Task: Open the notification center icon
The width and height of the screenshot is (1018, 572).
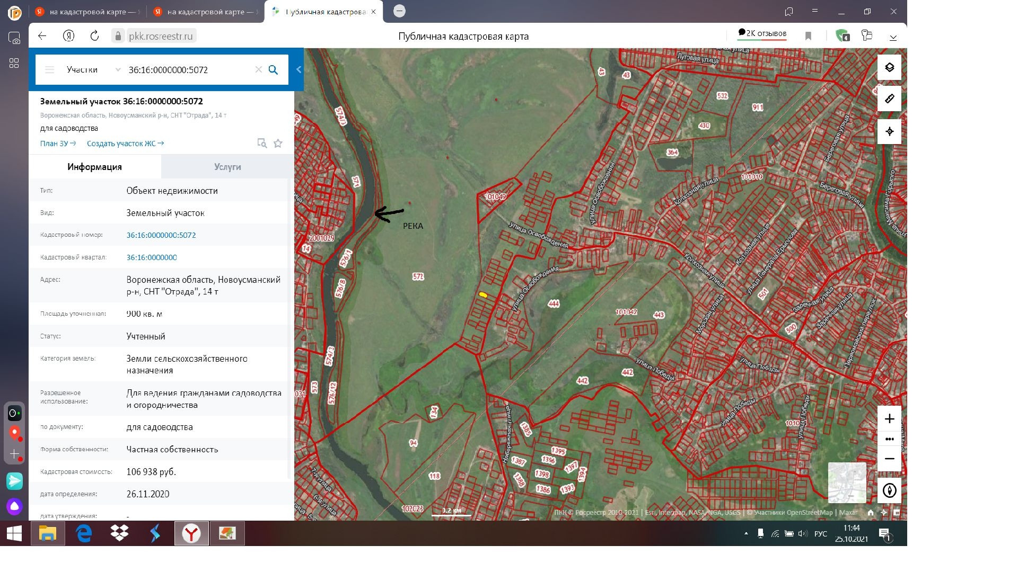Action: click(x=884, y=534)
